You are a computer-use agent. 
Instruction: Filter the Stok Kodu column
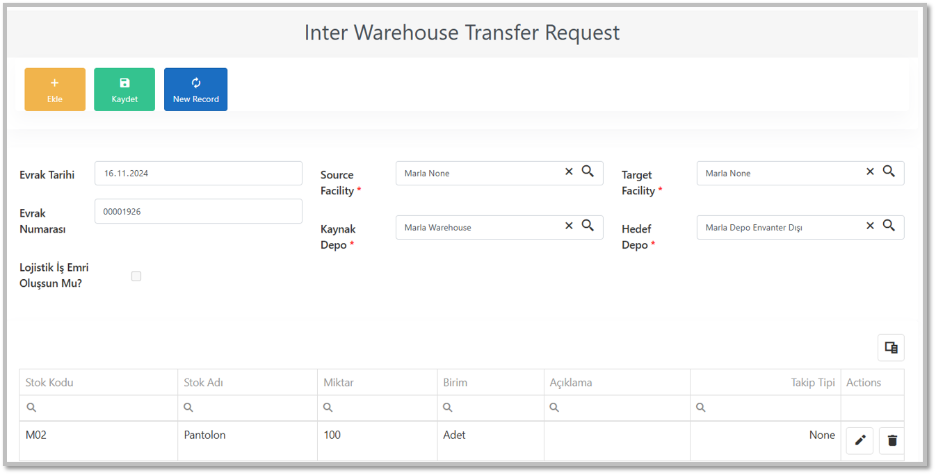[x=99, y=408]
